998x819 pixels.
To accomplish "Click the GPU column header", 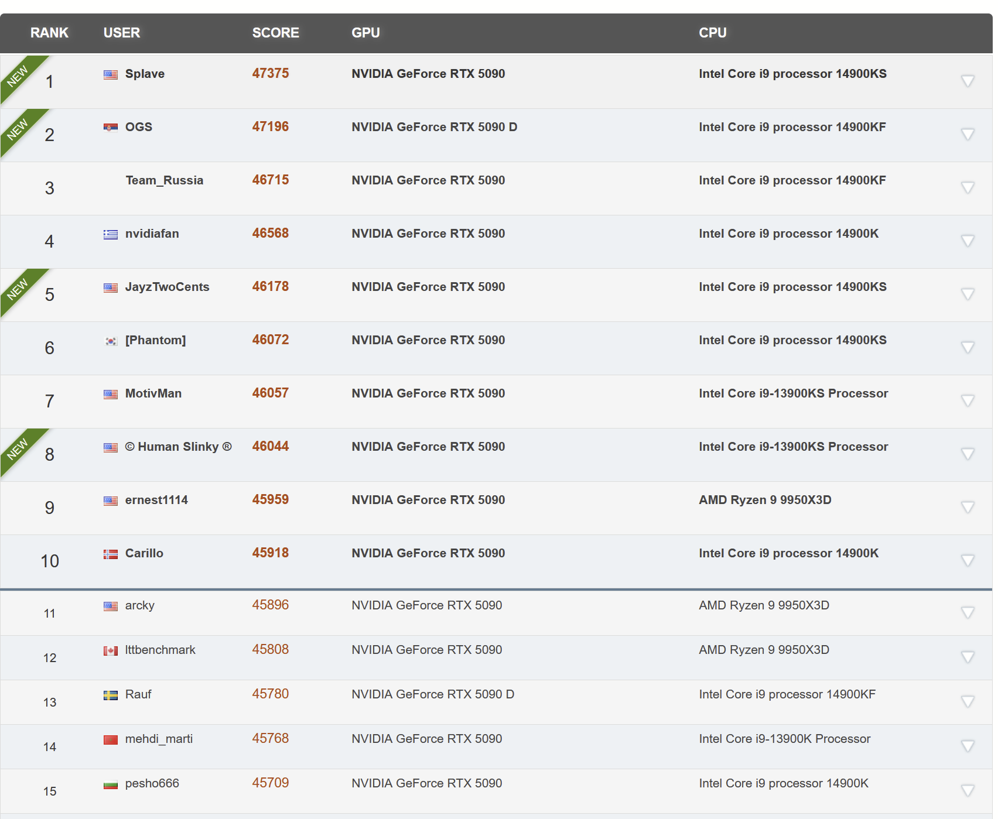I will click(x=365, y=33).
